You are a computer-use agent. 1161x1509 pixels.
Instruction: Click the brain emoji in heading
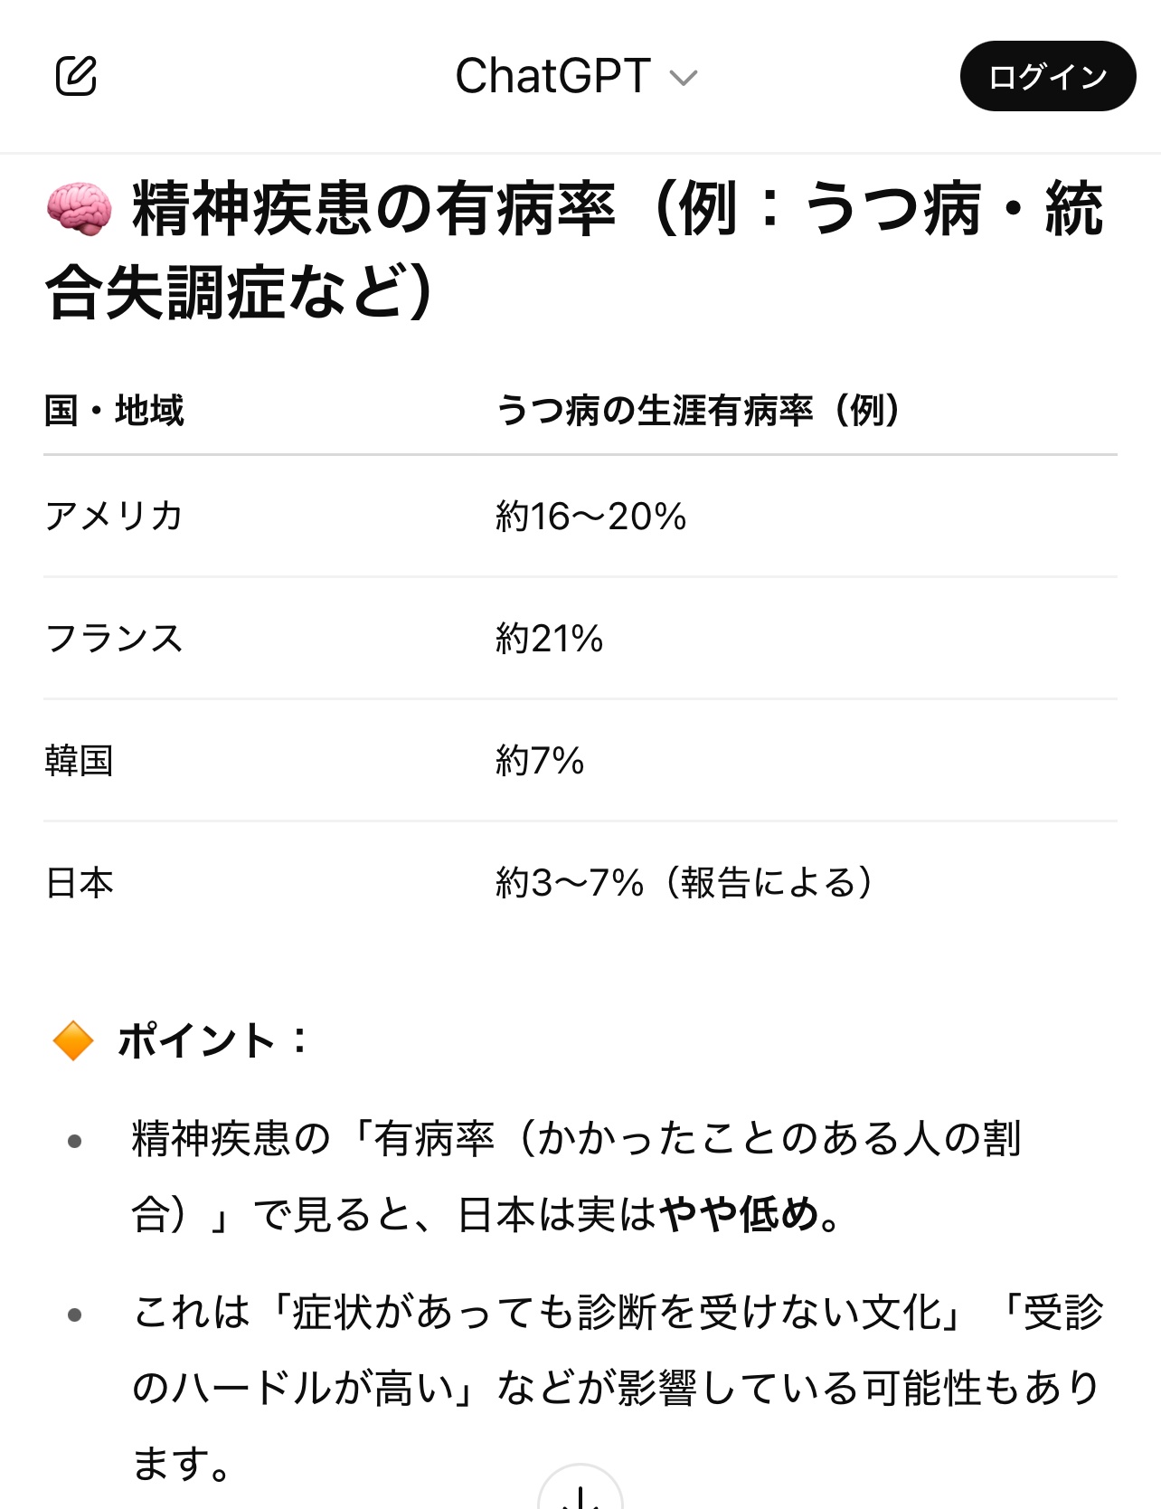[x=80, y=209]
